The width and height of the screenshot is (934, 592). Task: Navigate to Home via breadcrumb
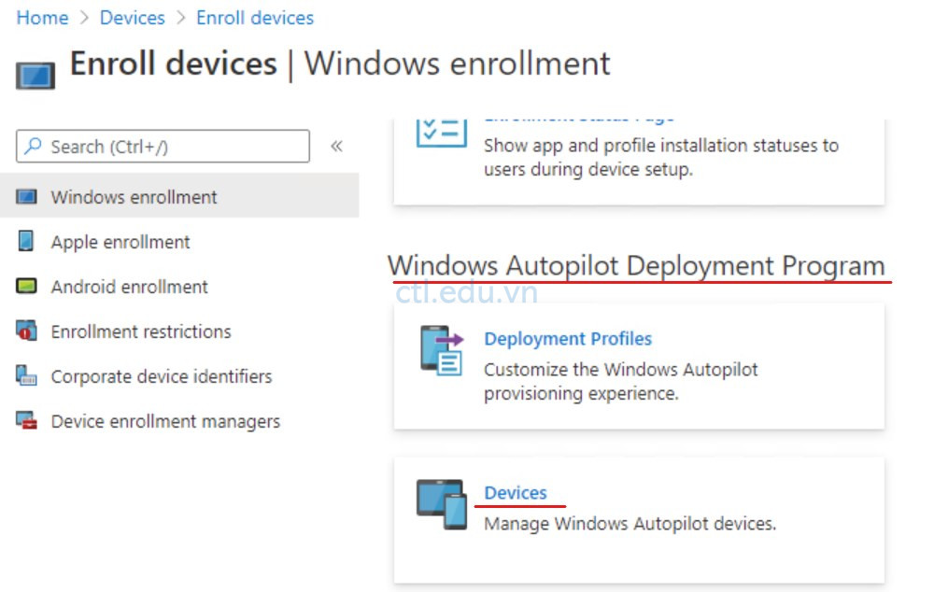[x=42, y=17]
